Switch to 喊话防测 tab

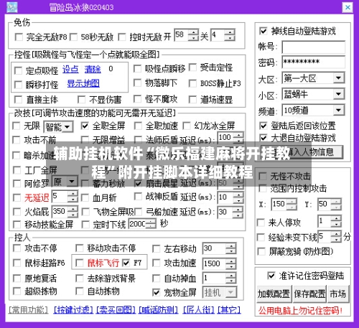159,310
